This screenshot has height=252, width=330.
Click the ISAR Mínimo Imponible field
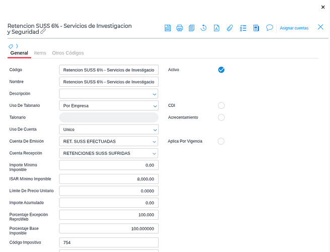coord(108,179)
